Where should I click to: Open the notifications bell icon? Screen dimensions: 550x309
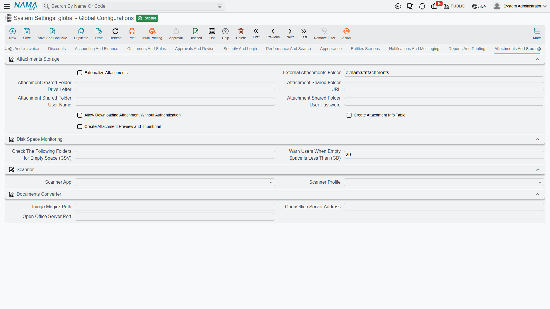click(x=422, y=6)
